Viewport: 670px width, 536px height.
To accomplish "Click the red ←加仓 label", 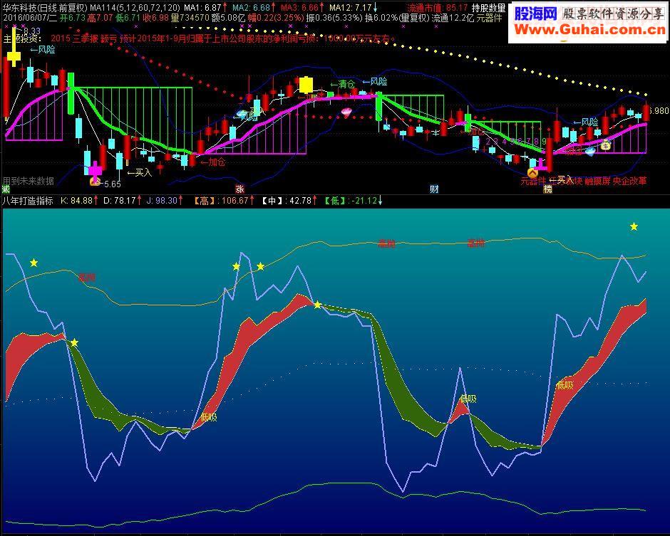I will (x=212, y=162).
